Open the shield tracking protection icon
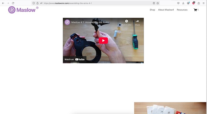 (x=34, y=3)
